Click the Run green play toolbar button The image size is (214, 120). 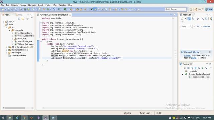[65, 9]
